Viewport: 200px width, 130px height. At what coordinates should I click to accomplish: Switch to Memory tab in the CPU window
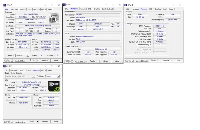pyautogui.click(x=23, y=9)
